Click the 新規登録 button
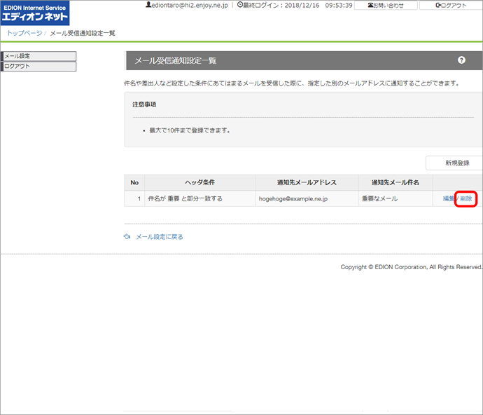This screenshot has width=483, height=415. point(456,163)
